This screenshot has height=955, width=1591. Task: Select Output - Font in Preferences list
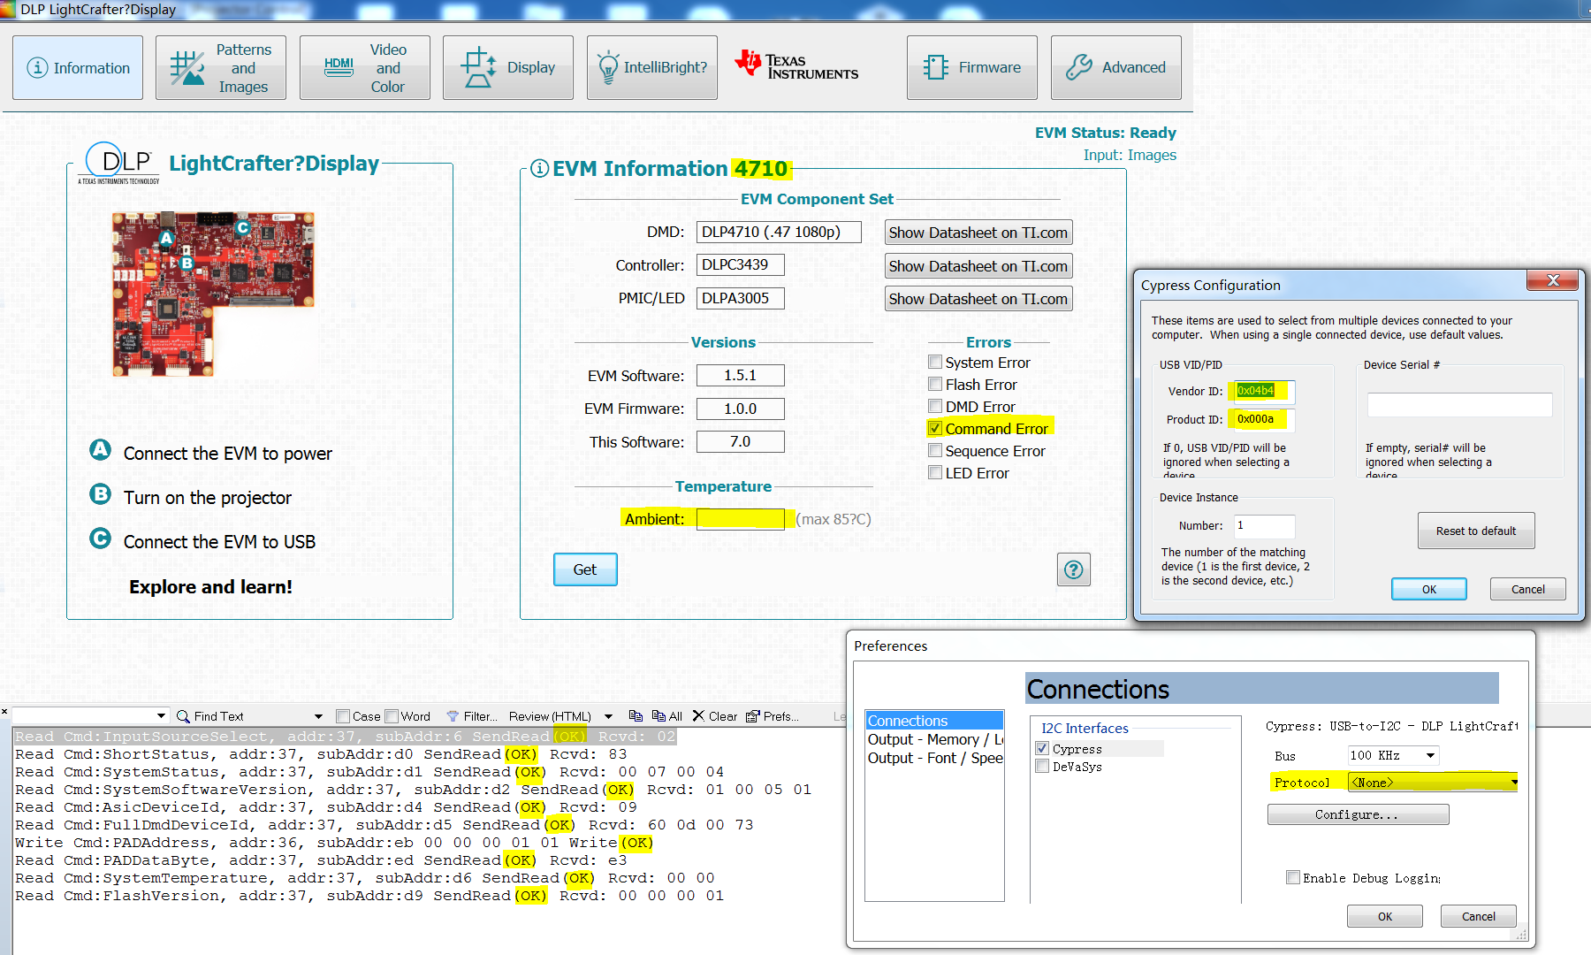[934, 758]
